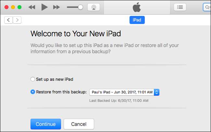
Task: Close the iTunes window with red button
Action: pos(6,7)
